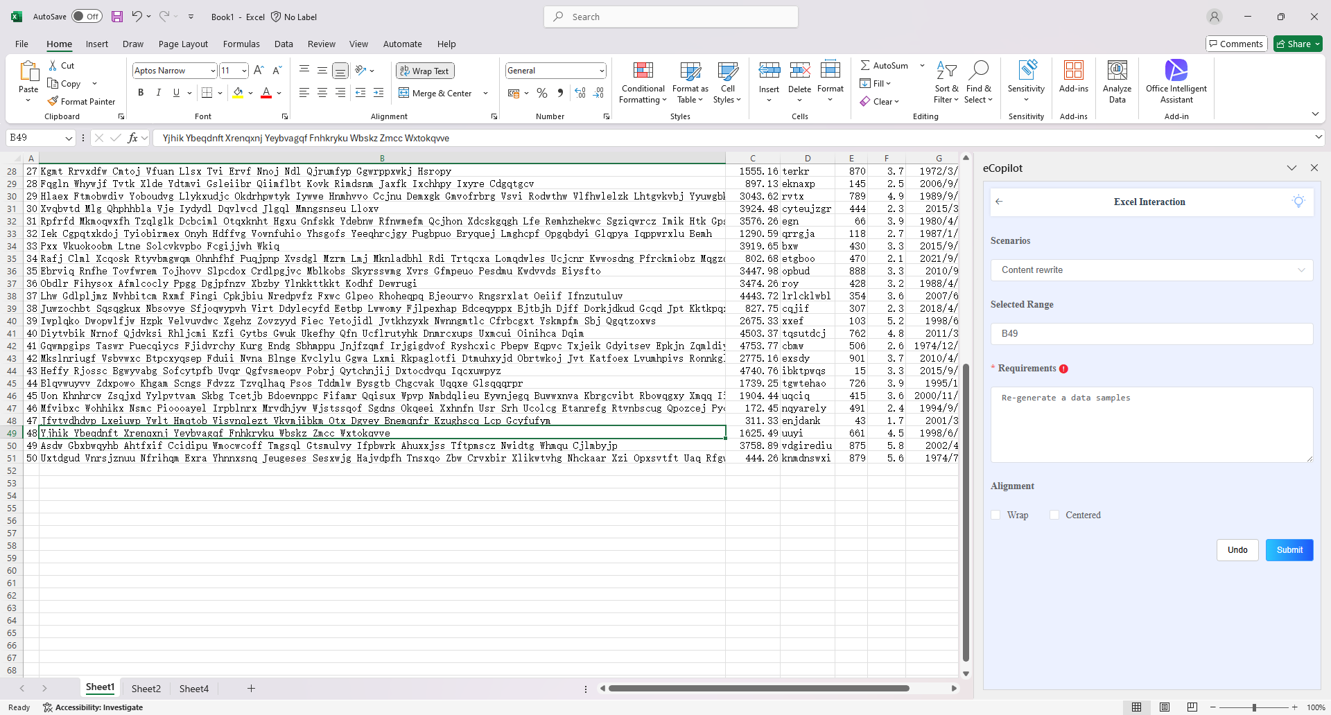
Task: Enable the Wrap alignment checkbox
Action: coord(996,515)
